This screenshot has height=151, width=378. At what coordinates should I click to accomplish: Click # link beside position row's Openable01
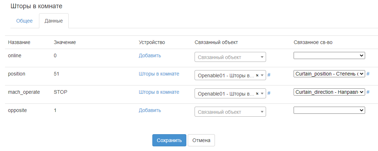pyautogui.click(x=269, y=75)
